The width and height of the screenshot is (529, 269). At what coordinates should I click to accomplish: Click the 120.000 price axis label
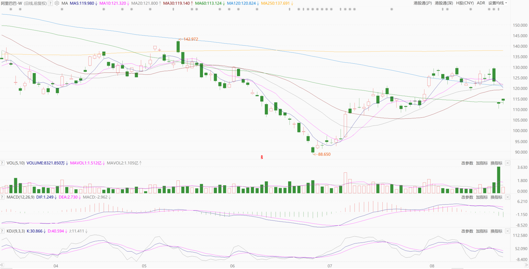point(520,88)
